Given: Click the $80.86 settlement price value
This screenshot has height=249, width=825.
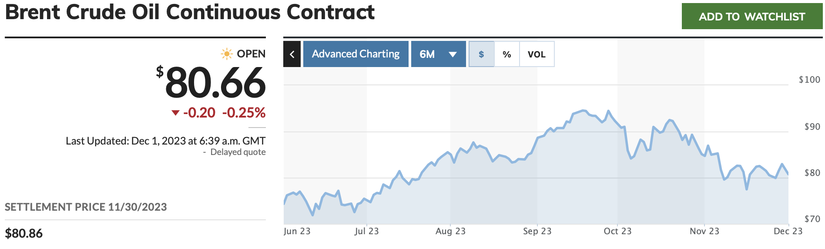Looking at the screenshot, I should [24, 234].
